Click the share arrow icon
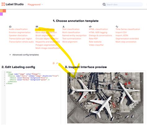 [57, 63]
